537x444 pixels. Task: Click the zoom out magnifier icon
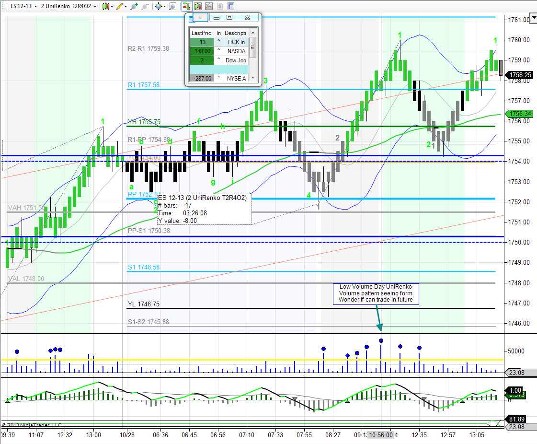pos(145,6)
